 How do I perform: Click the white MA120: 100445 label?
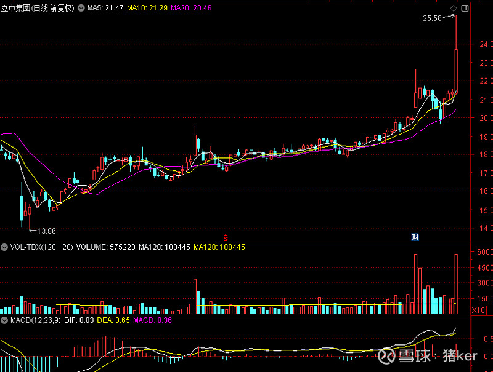(x=165, y=247)
